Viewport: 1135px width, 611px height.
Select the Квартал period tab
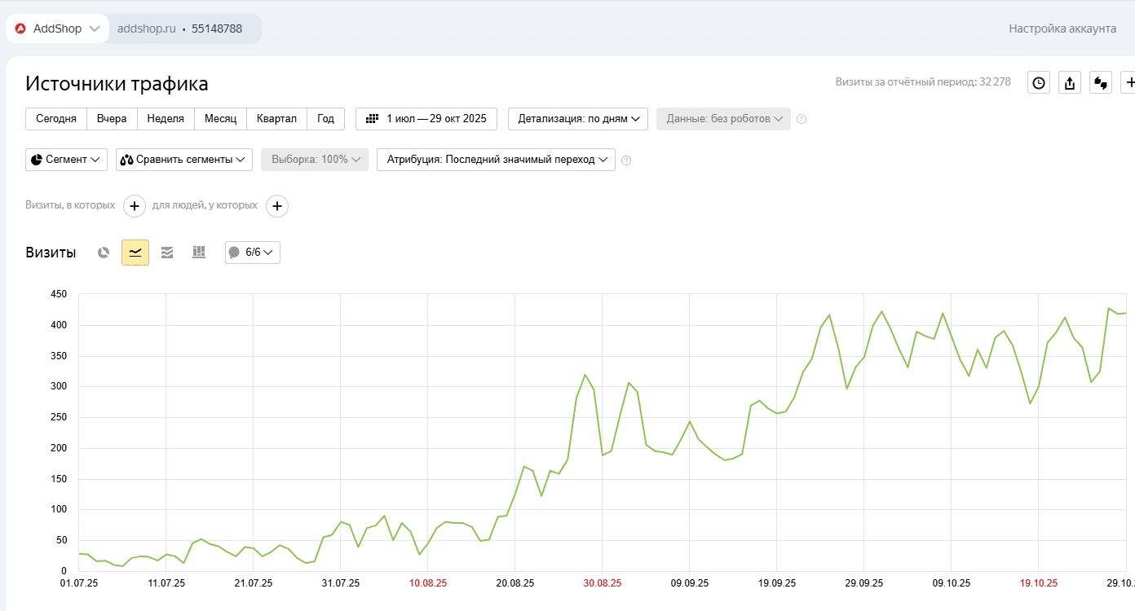tap(276, 119)
